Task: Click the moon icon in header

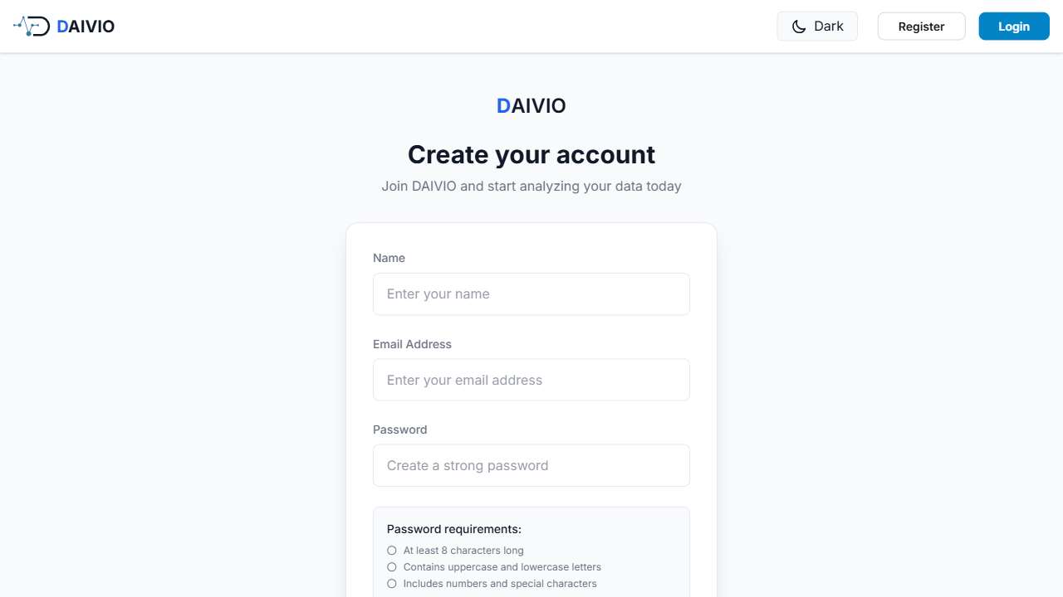Action: tap(799, 27)
